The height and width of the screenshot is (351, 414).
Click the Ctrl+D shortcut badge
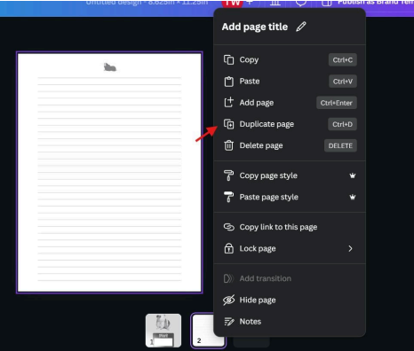342,124
